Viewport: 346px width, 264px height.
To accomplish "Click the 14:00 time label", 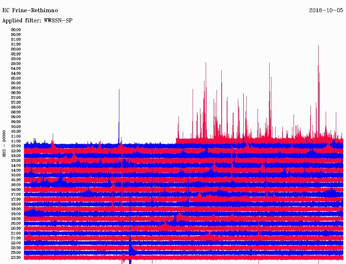I will (x=16, y=166).
